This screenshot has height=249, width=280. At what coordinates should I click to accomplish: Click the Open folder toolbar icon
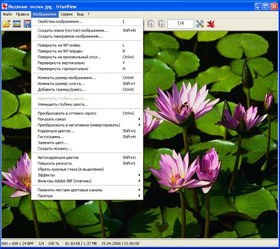(6, 24)
